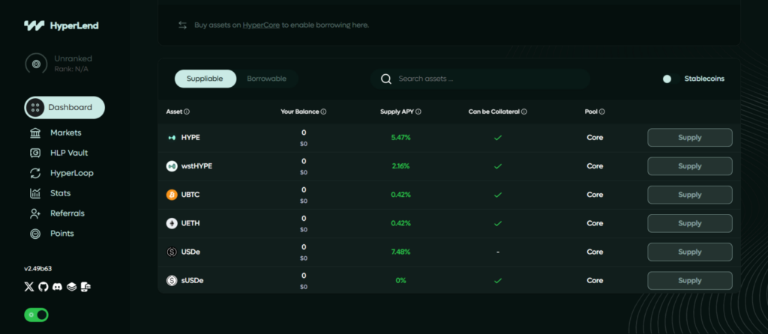Click the Stats chart icon
Screen dimensions: 768x334
click(35, 193)
